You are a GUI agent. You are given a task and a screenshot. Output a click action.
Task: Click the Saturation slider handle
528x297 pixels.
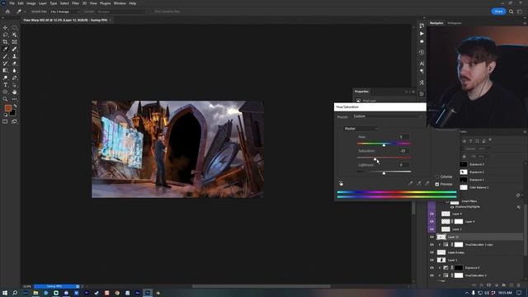pyautogui.click(x=375, y=159)
